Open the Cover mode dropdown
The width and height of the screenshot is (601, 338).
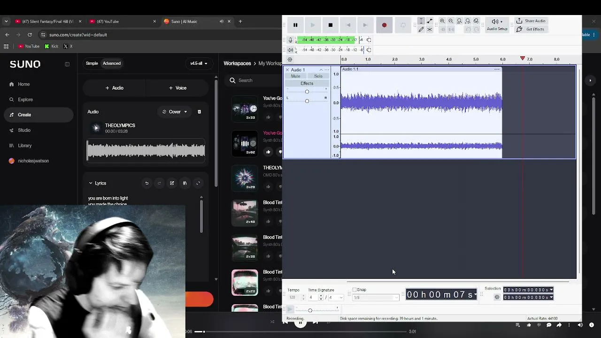(x=175, y=112)
